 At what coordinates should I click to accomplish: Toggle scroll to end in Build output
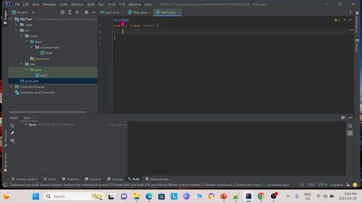(x=350, y=133)
